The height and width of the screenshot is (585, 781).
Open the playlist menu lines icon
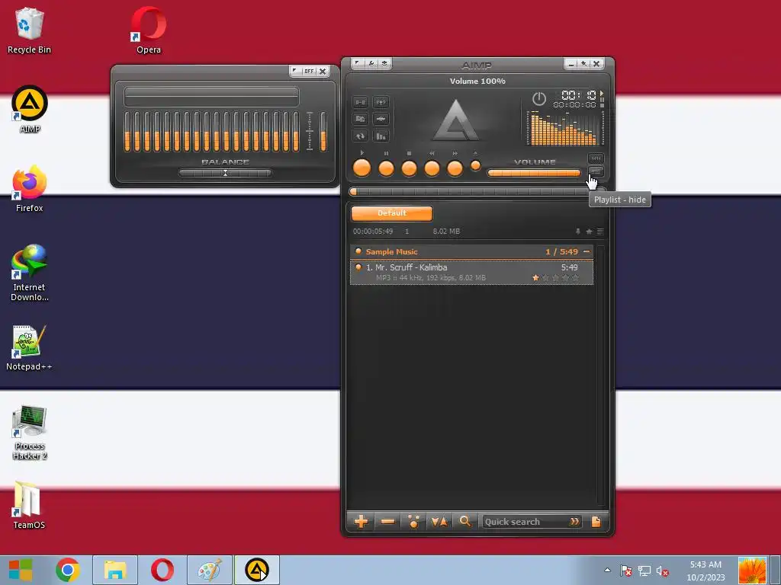(x=600, y=232)
